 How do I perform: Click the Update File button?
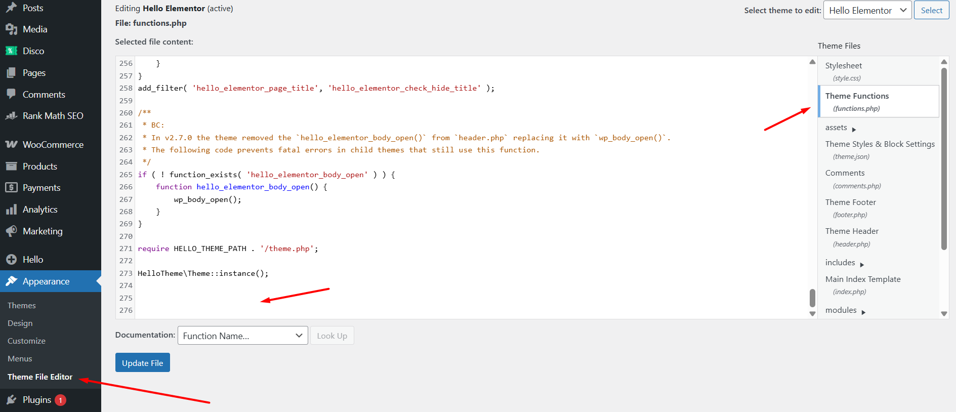tap(142, 363)
